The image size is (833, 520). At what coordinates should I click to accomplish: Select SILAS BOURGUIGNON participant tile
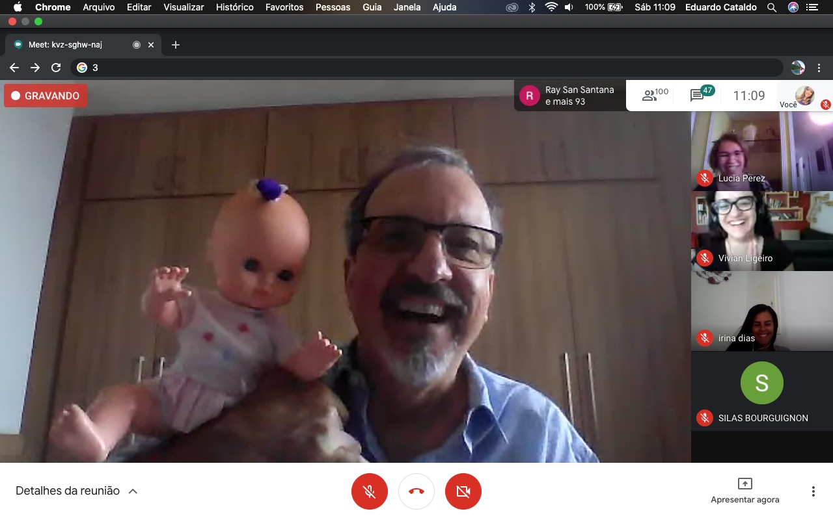(762, 391)
